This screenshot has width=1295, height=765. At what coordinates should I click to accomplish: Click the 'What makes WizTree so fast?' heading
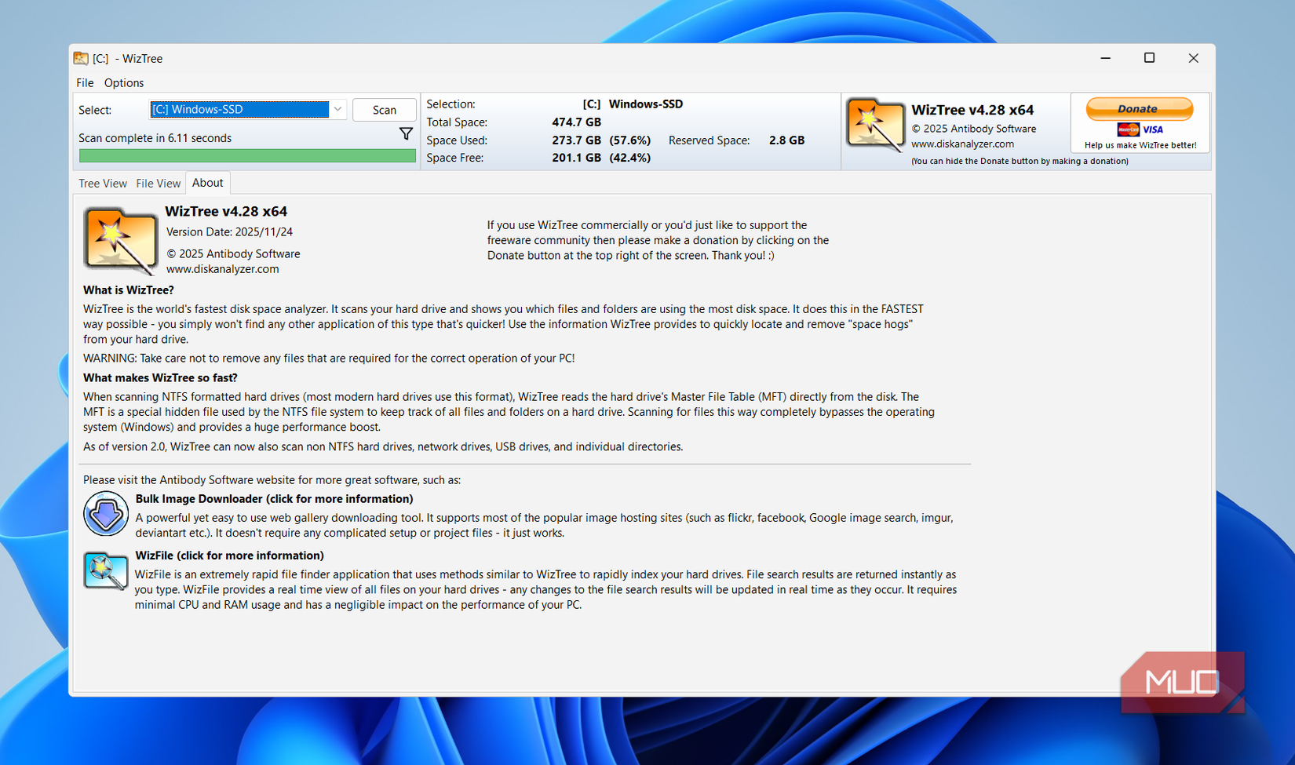pyautogui.click(x=160, y=378)
